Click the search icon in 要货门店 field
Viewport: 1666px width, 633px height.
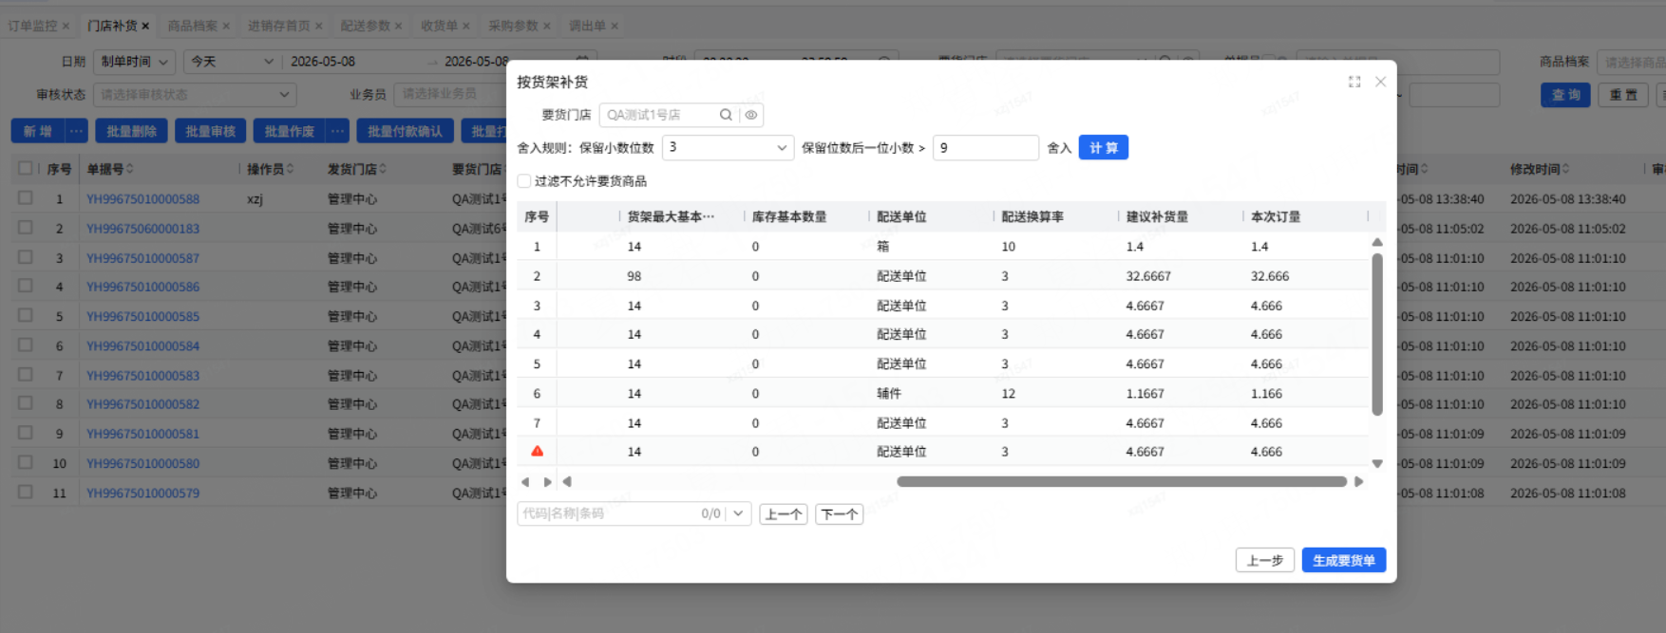pos(726,115)
